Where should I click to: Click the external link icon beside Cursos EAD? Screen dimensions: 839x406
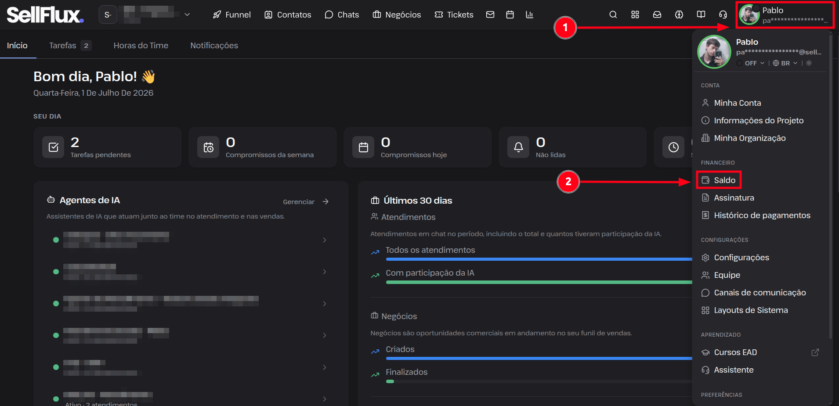point(815,352)
